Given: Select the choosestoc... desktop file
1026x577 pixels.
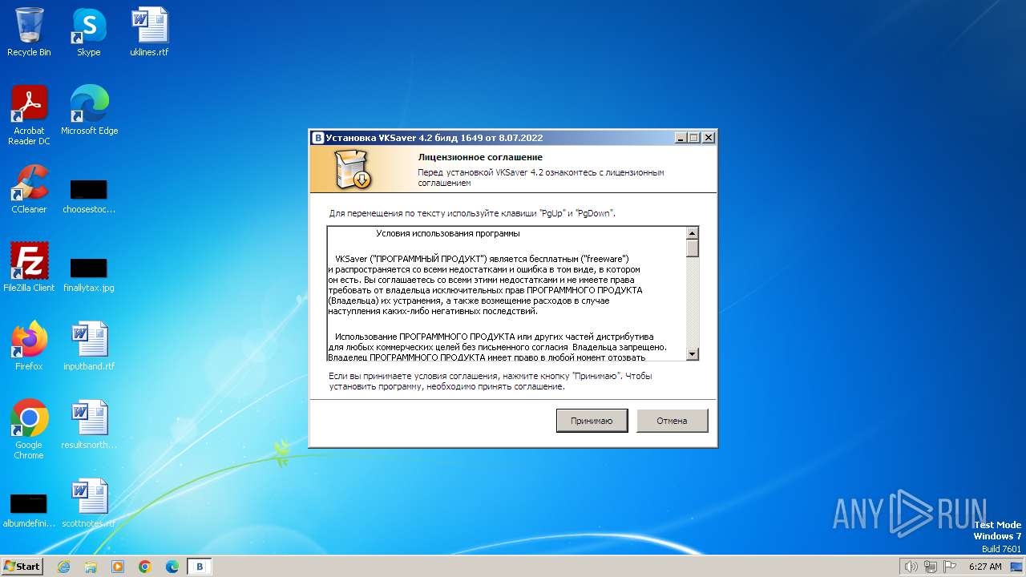Looking at the screenshot, I should point(89,196).
